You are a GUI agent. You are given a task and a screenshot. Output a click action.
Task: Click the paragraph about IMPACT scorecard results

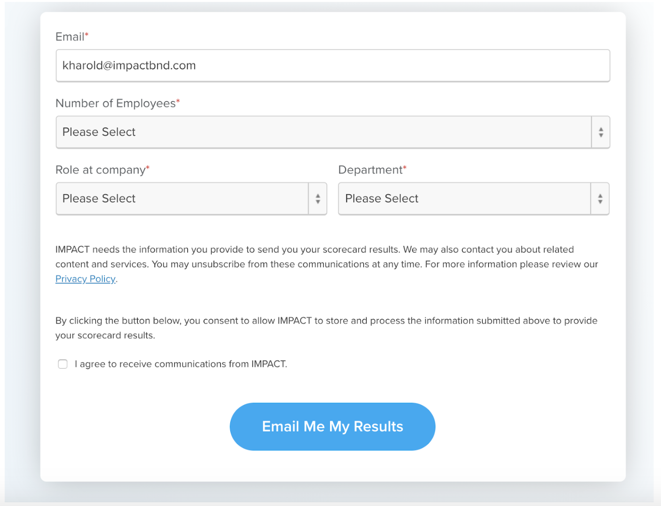click(x=327, y=264)
